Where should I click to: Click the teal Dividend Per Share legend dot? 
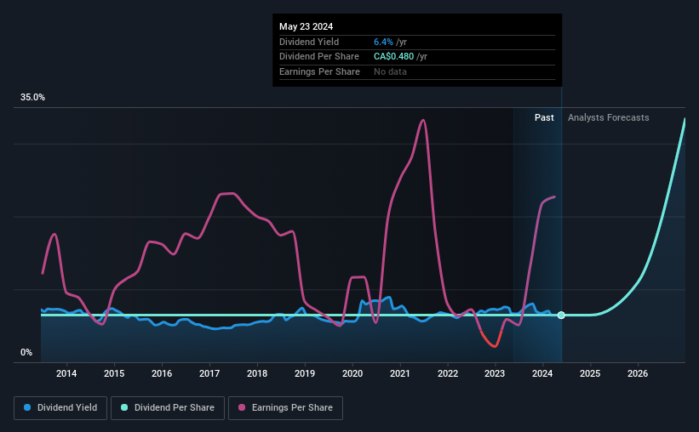124,407
